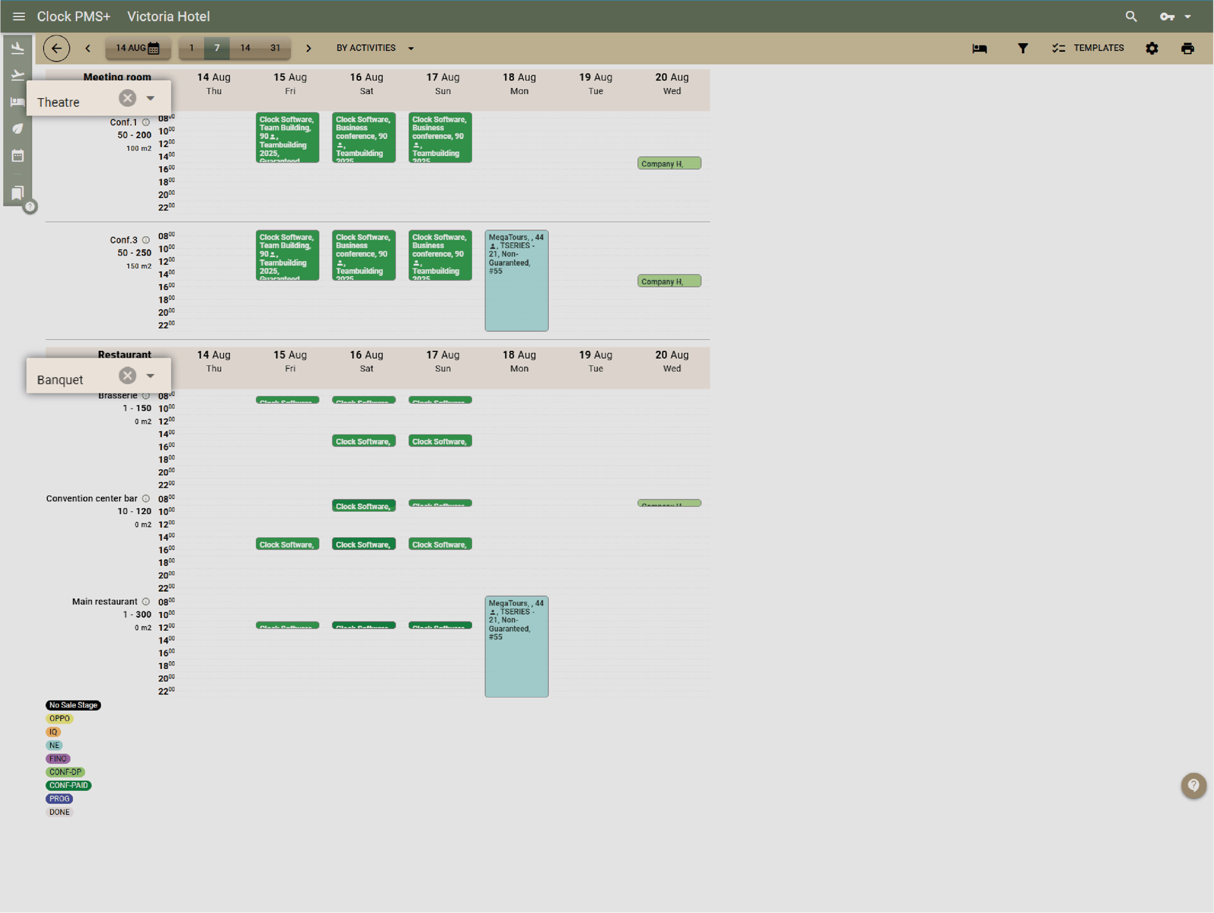
Task: Open the filter funnel icon in the toolbar
Action: click(1023, 48)
